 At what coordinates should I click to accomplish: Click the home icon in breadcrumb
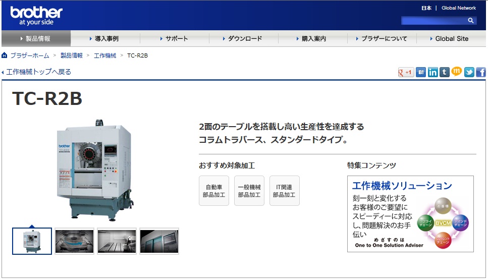pyautogui.click(x=5, y=55)
